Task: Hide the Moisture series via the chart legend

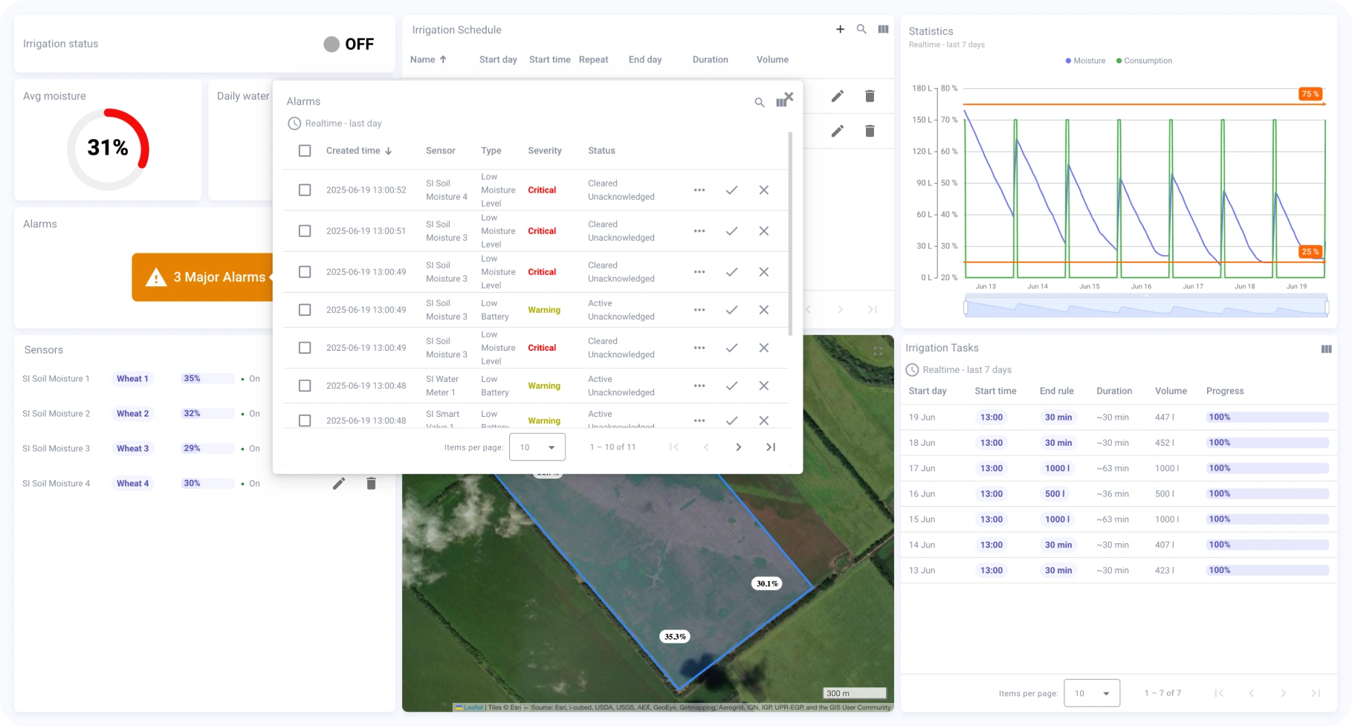Action: coord(1084,61)
